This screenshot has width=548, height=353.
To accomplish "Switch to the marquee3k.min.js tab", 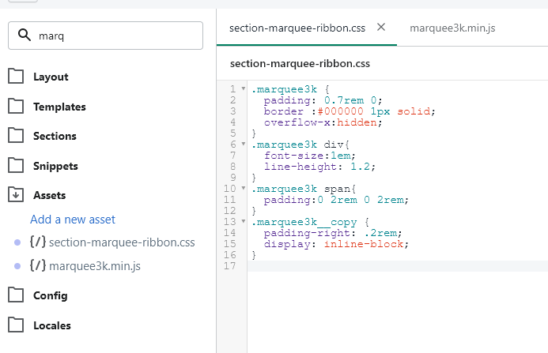I will (x=452, y=28).
